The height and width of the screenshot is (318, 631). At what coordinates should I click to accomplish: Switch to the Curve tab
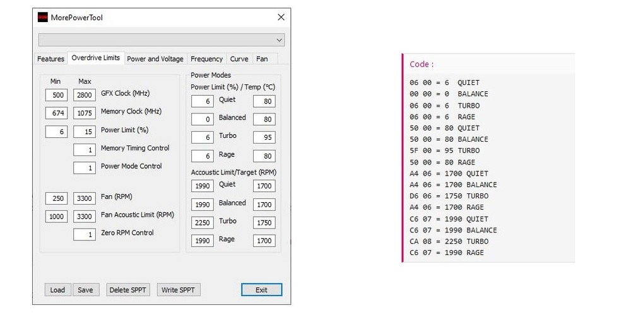click(239, 59)
